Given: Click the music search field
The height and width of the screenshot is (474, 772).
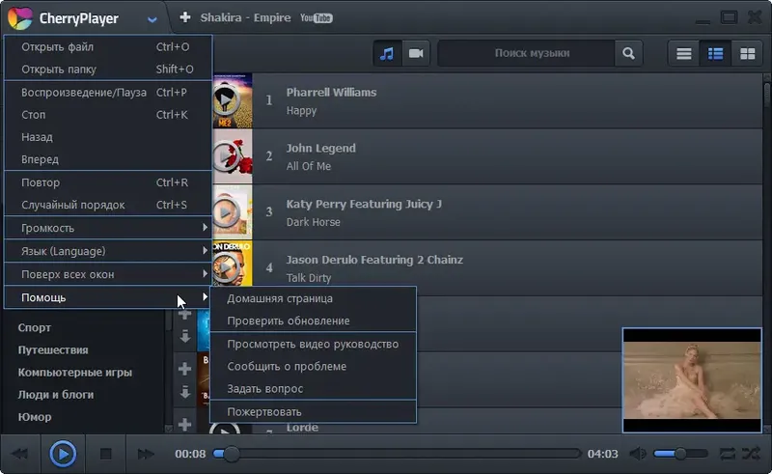Looking at the screenshot, I should 526,53.
